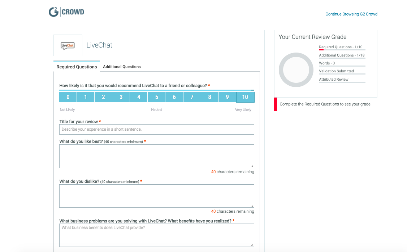Click the Attributed Review progress item
The width and height of the screenshot is (407, 252).
(342, 80)
